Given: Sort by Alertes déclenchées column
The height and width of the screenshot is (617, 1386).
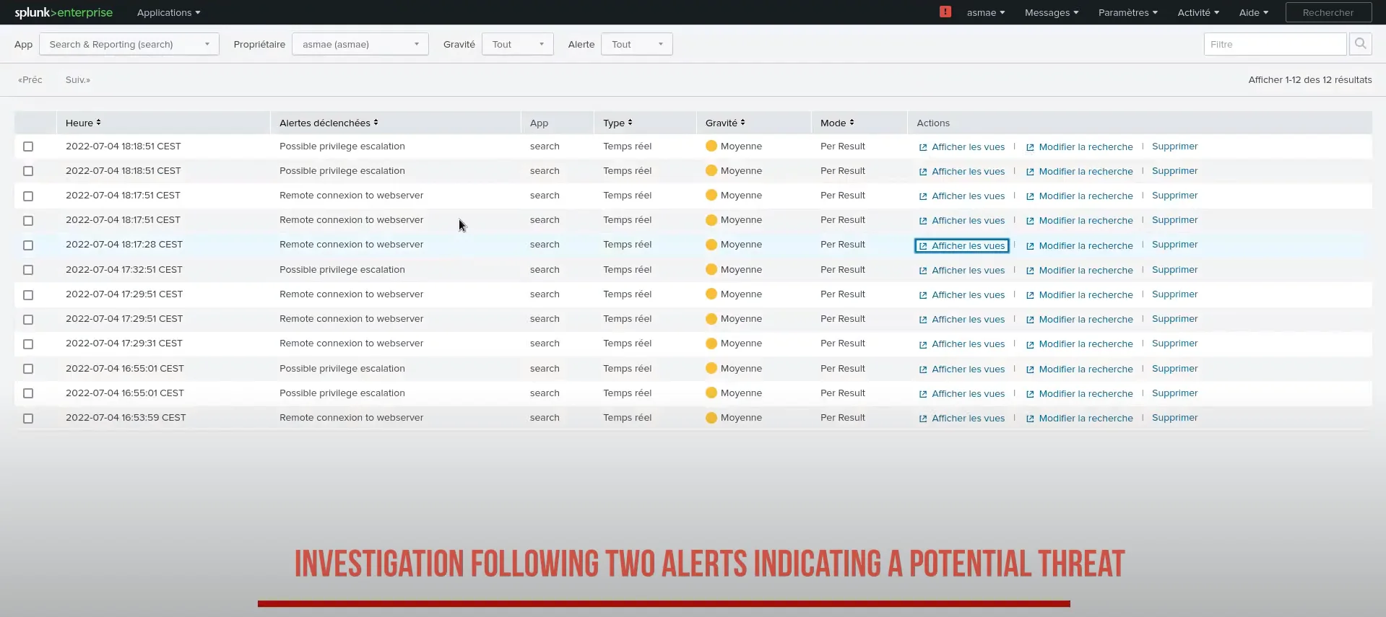Looking at the screenshot, I should click(x=329, y=123).
